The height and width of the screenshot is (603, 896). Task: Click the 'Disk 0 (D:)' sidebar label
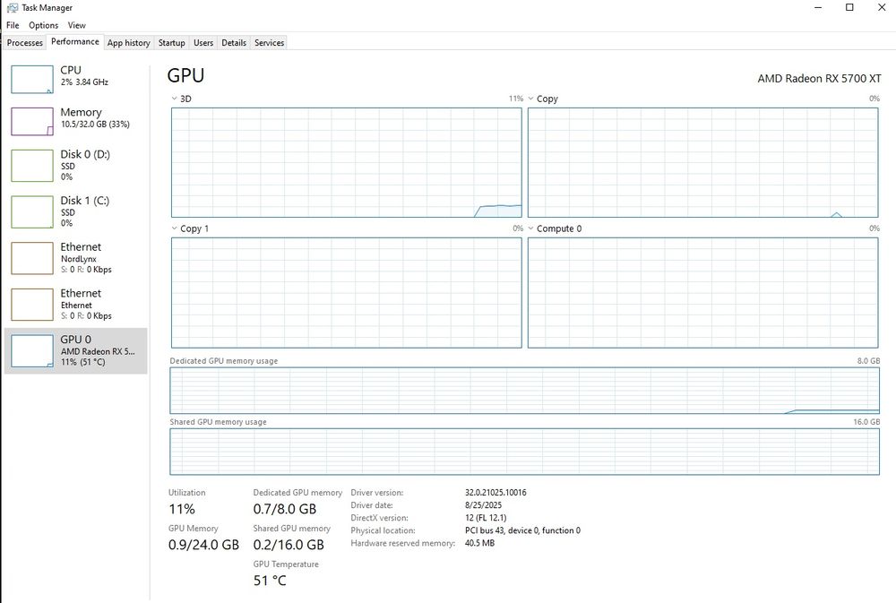[85, 154]
